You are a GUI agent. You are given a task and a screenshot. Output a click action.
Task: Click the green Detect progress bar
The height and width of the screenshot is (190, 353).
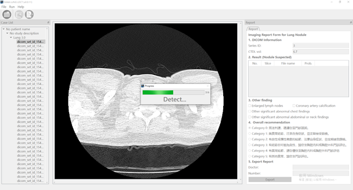173,92
